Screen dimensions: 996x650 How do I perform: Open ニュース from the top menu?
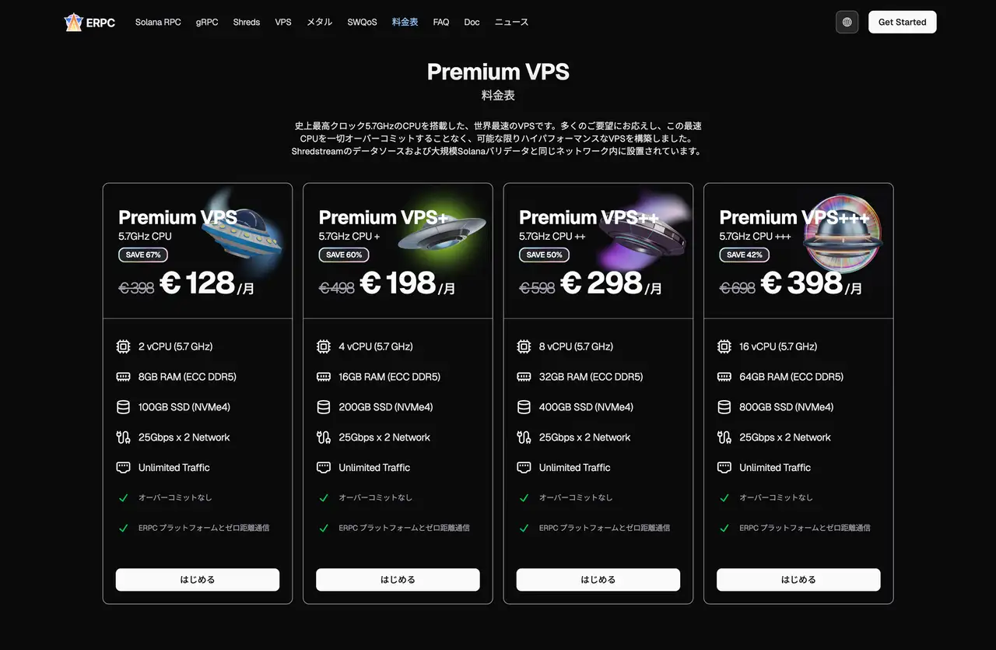tap(510, 22)
